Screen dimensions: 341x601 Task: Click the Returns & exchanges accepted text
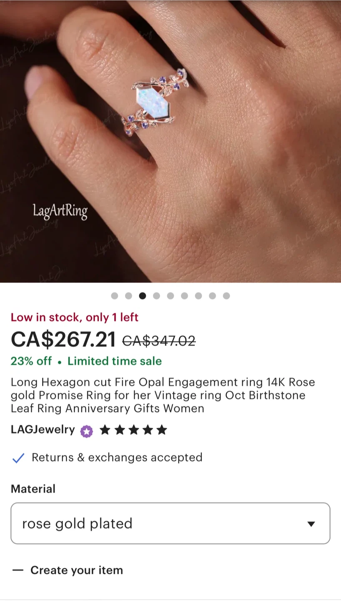[x=117, y=457]
